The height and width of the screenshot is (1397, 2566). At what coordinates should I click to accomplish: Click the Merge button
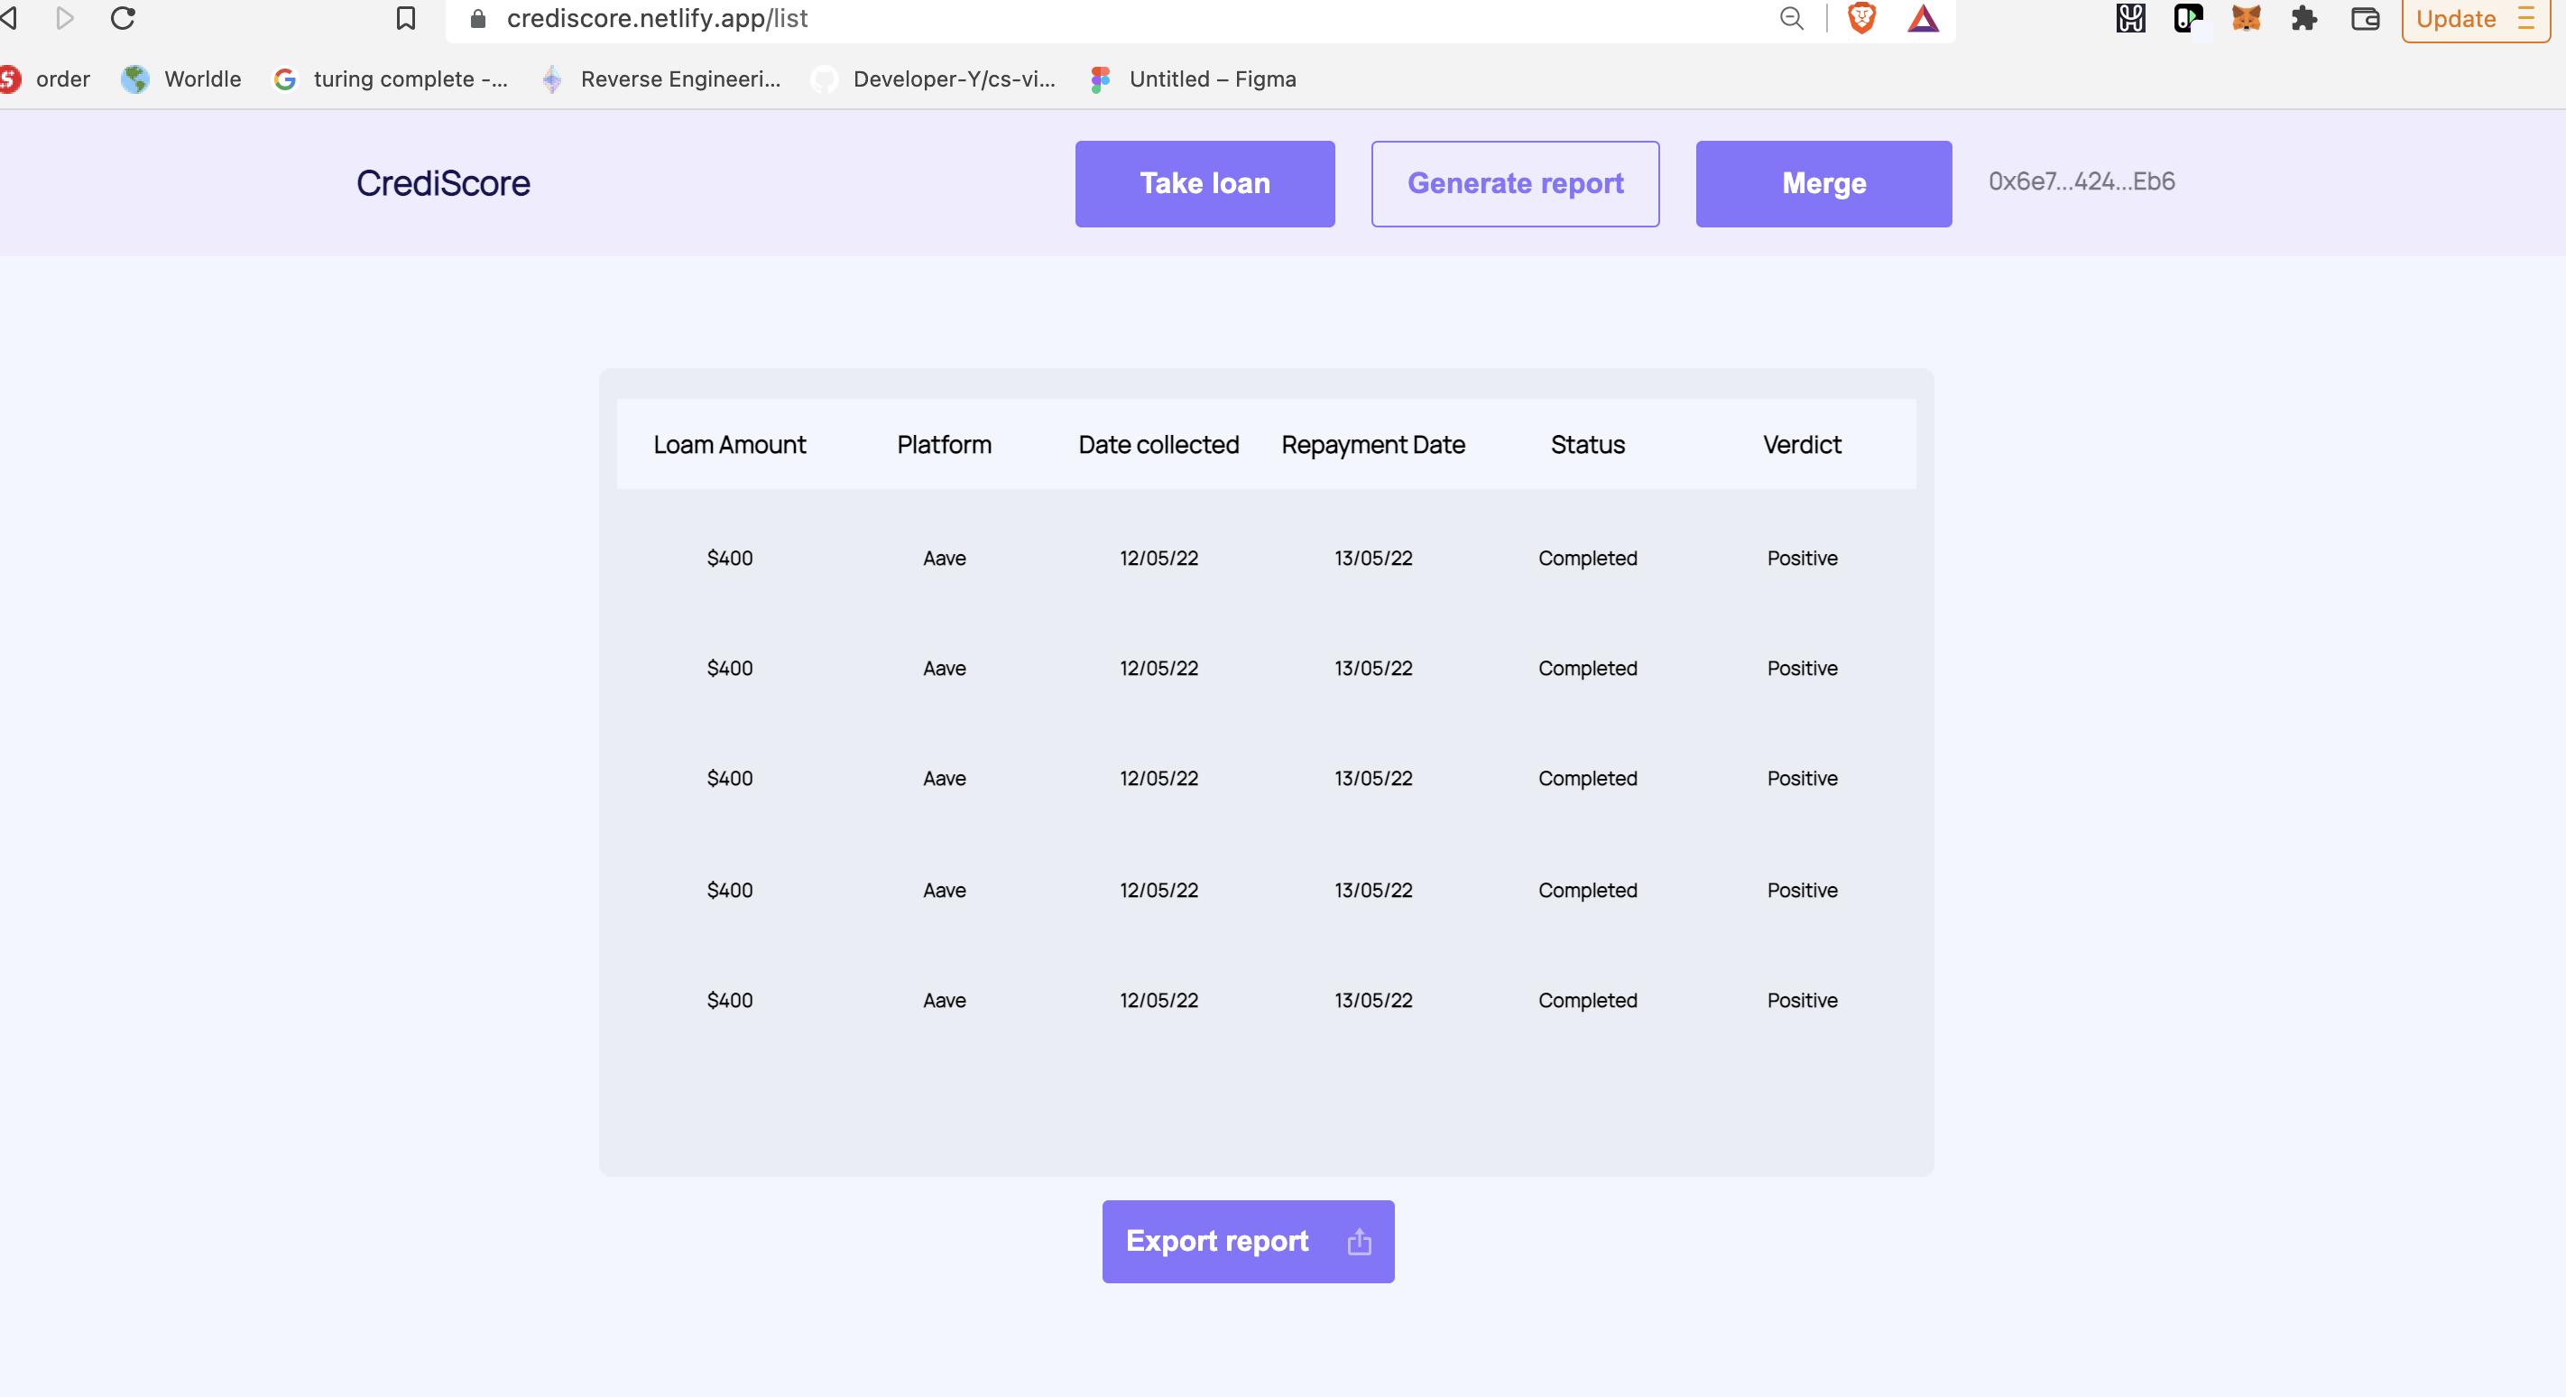pos(1823,183)
